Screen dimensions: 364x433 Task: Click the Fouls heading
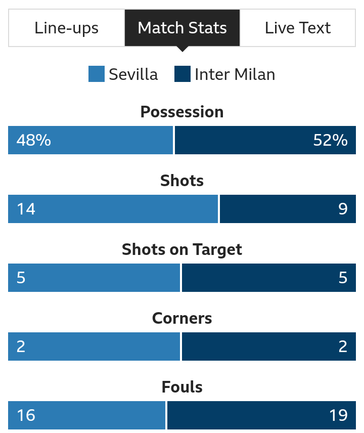coord(182,387)
